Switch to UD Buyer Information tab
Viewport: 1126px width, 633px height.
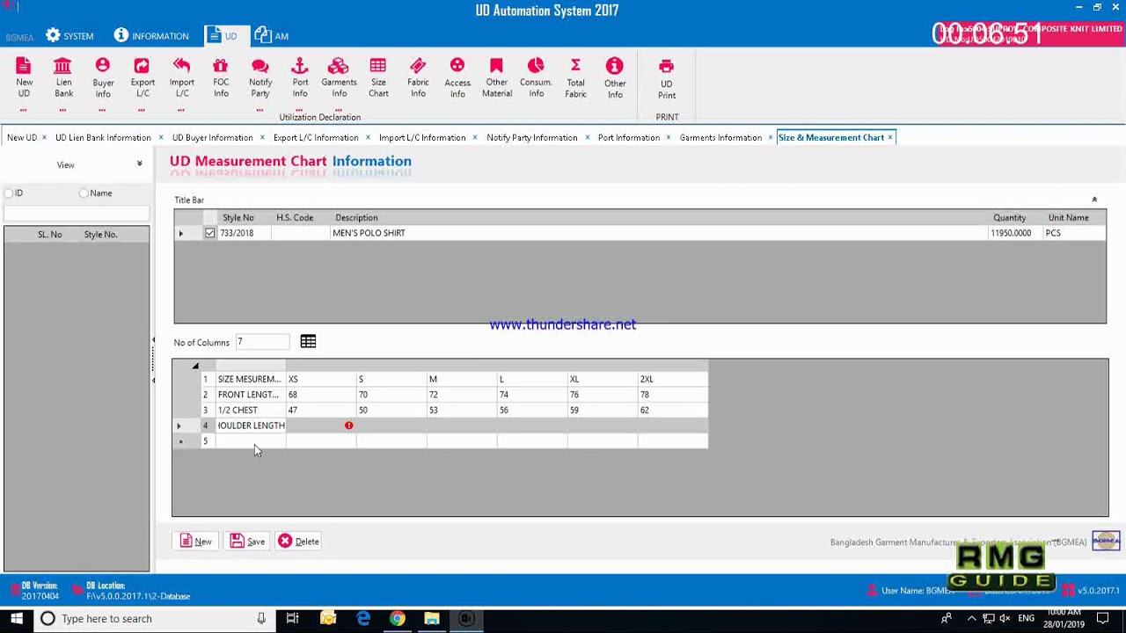point(212,137)
